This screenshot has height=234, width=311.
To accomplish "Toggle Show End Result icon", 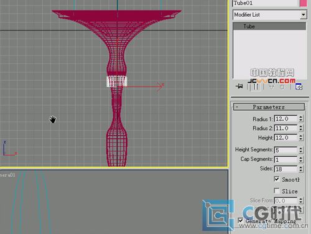I will [256, 87].
